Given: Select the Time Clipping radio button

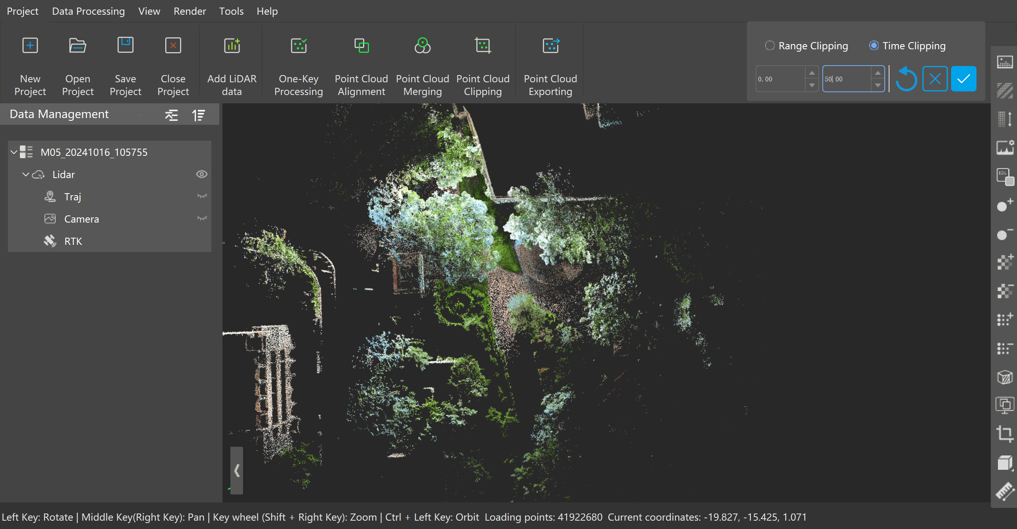Looking at the screenshot, I should [x=874, y=46].
